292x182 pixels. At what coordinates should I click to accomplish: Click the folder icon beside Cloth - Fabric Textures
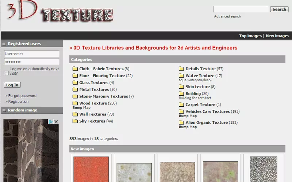75,69
